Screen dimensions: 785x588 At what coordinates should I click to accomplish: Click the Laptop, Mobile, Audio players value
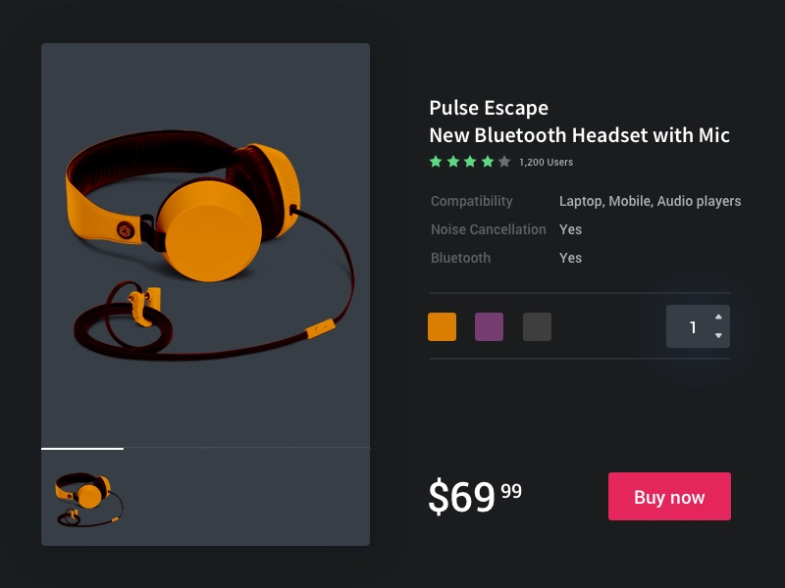click(650, 201)
